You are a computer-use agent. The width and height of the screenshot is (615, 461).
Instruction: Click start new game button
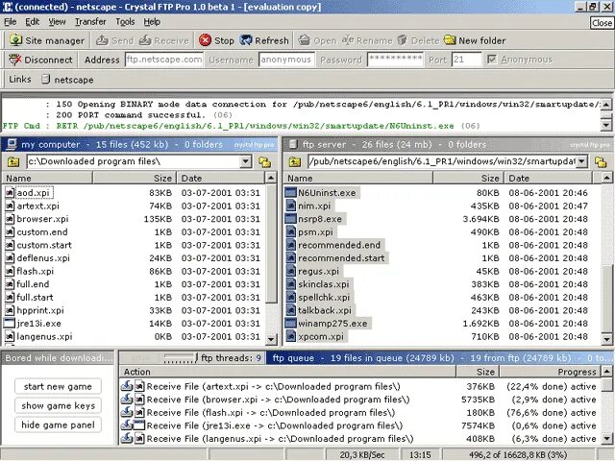pos(58,386)
